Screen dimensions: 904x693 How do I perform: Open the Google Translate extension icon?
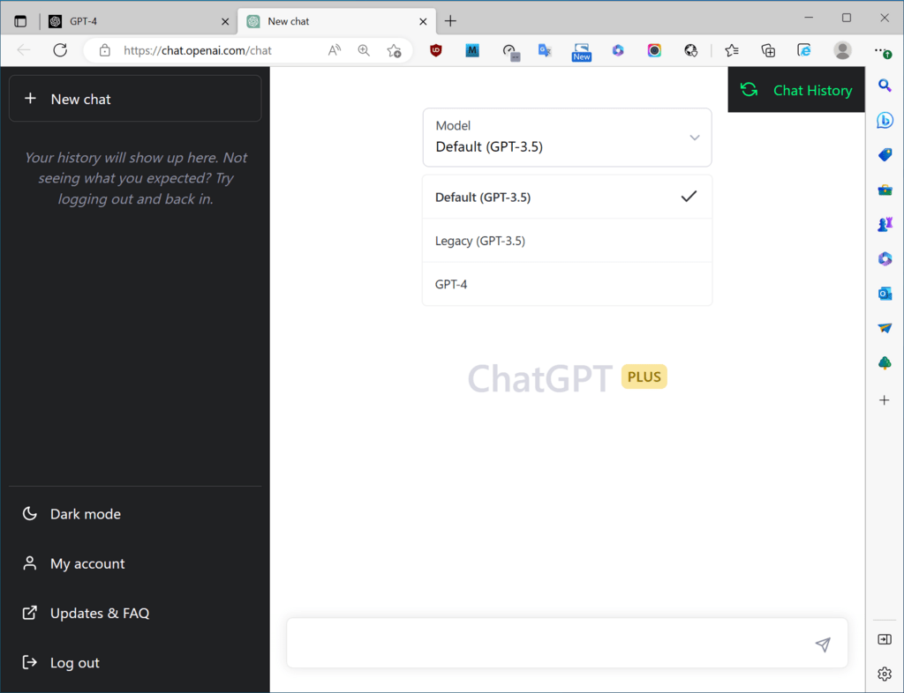(x=545, y=50)
